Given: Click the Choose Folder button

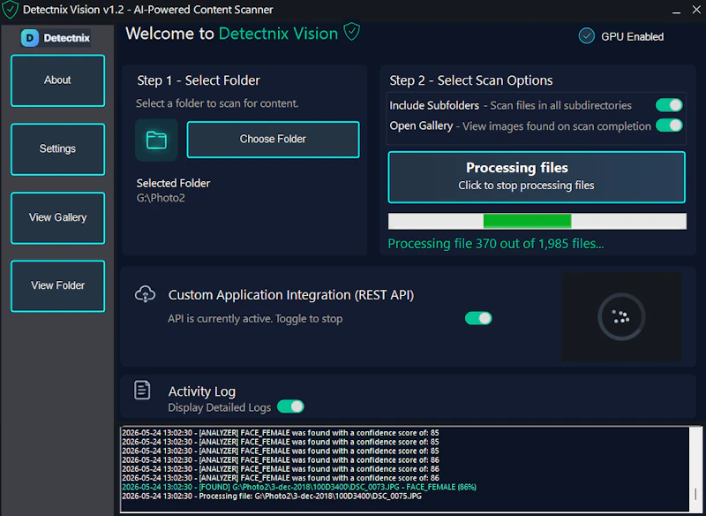Looking at the screenshot, I should point(273,140).
